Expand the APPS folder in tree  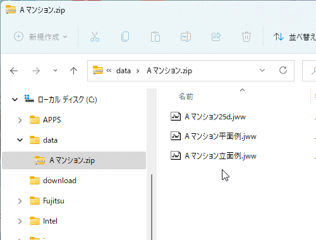pos(20,120)
